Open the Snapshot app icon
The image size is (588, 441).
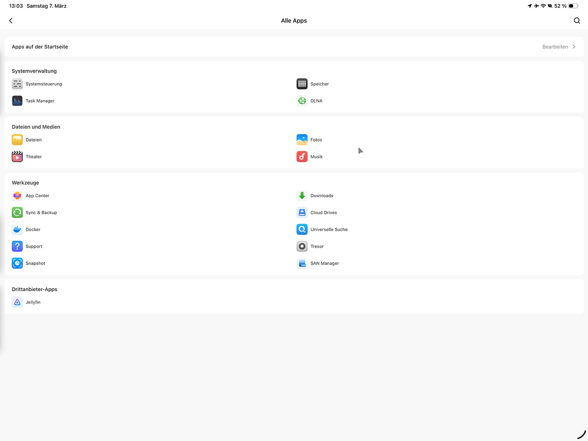point(17,263)
